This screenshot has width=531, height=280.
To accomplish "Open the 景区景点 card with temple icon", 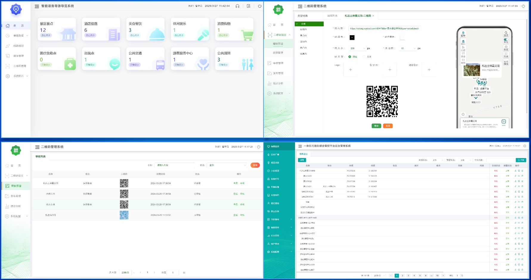I will click(57, 29).
